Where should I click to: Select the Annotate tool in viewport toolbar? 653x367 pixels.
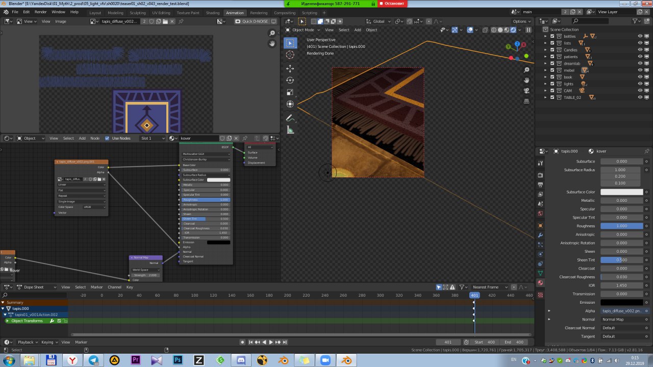pyautogui.click(x=290, y=118)
